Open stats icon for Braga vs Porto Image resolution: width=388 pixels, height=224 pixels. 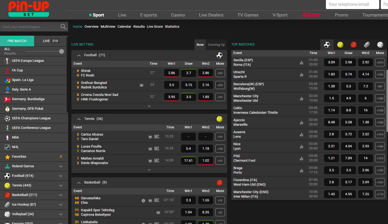click(x=301, y=170)
